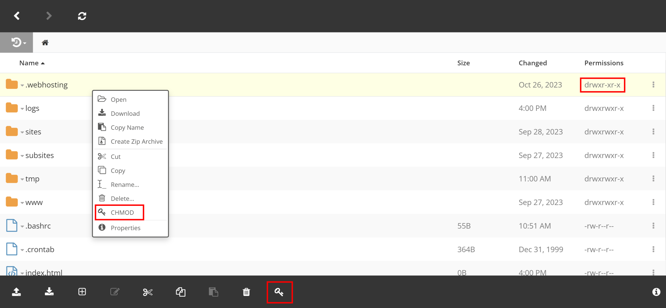Refresh the file listing
666x308 pixels.
click(82, 16)
